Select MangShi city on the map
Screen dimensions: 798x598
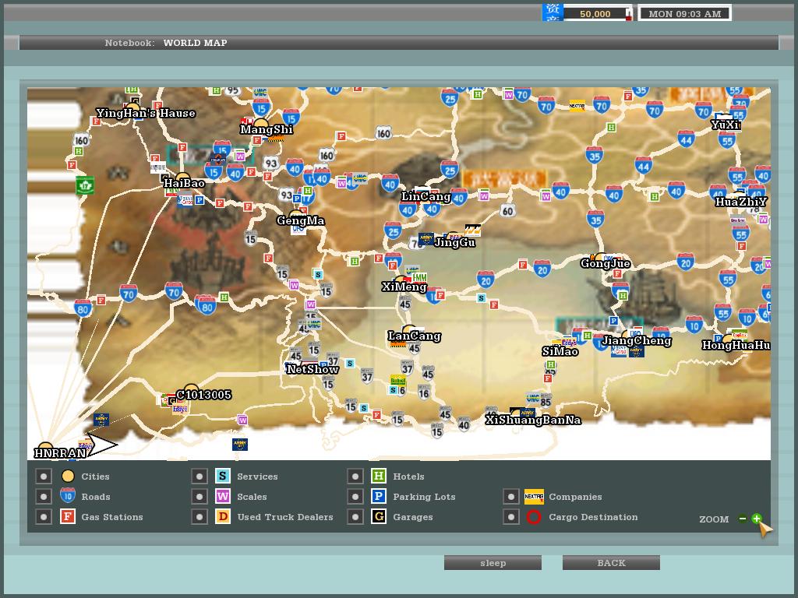(x=267, y=129)
